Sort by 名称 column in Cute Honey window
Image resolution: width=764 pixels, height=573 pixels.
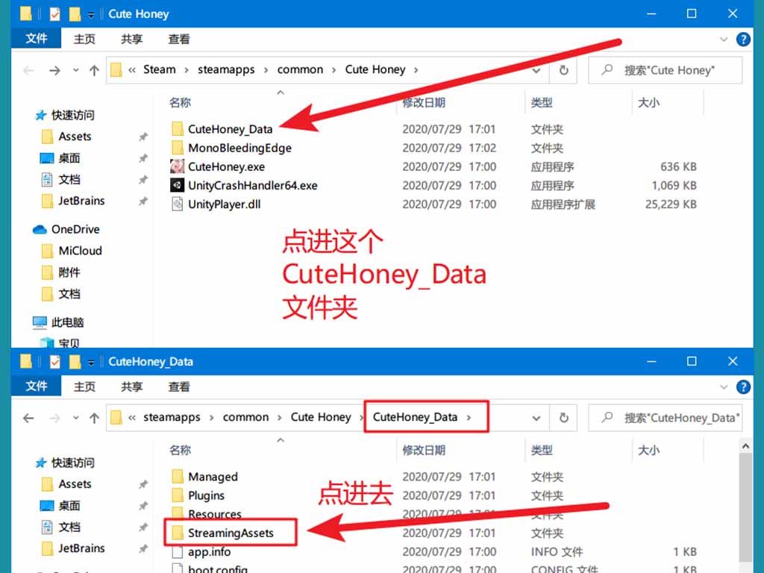pyautogui.click(x=180, y=103)
